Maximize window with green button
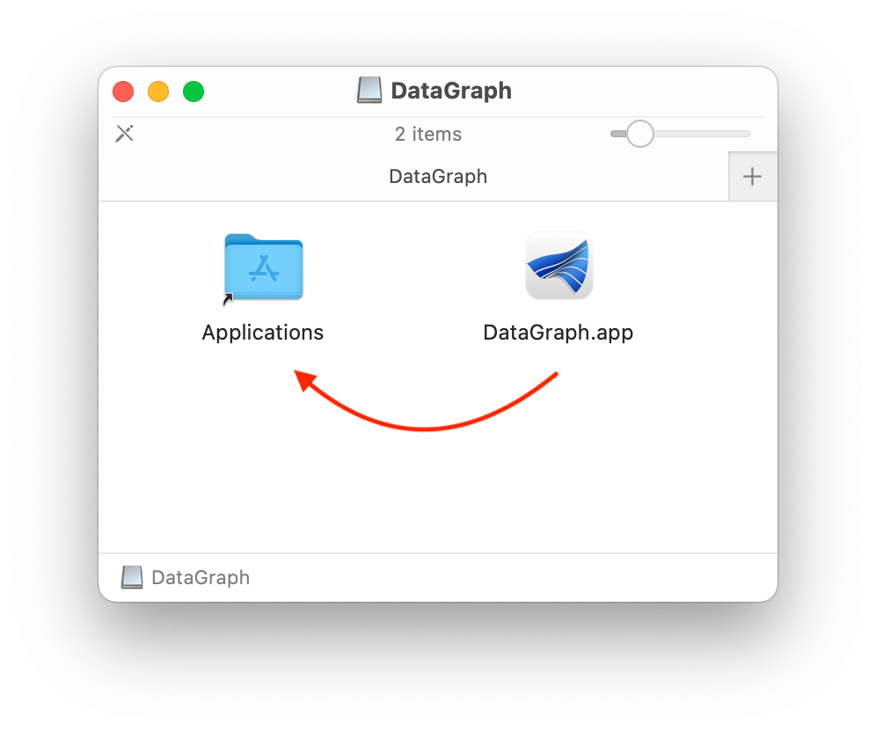 [x=193, y=91]
